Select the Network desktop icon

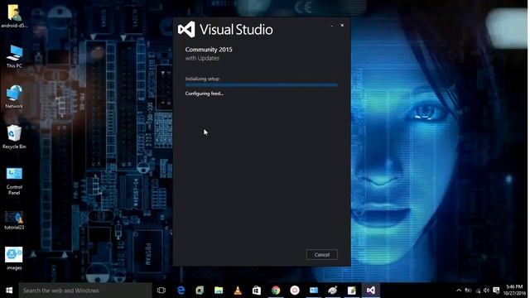(14, 97)
